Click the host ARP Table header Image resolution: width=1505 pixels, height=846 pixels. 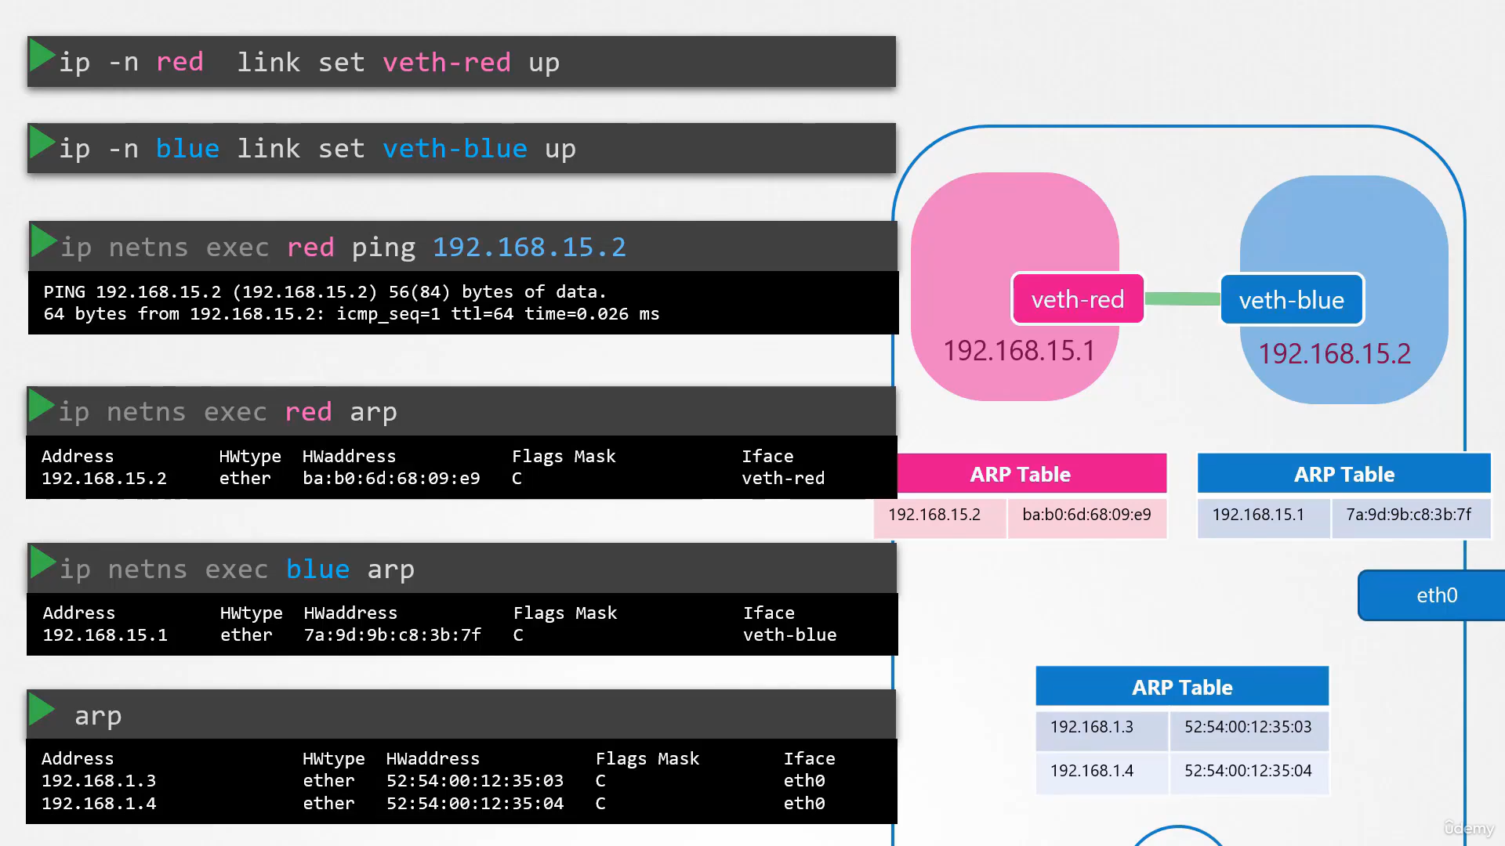coord(1182,687)
